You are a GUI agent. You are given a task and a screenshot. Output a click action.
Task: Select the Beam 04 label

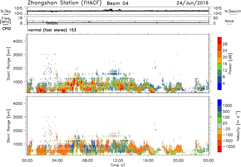click(117, 3)
